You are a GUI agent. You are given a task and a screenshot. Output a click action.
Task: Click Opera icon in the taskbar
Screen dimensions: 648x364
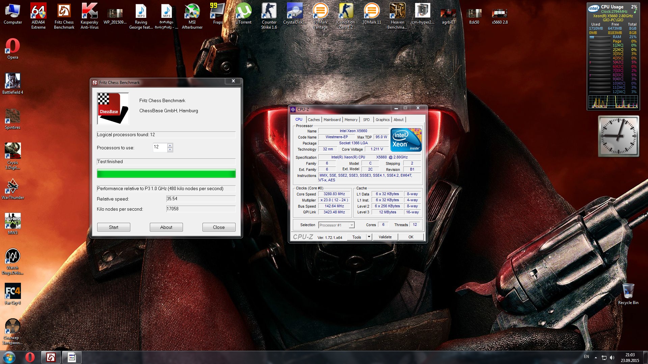pos(30,357)
